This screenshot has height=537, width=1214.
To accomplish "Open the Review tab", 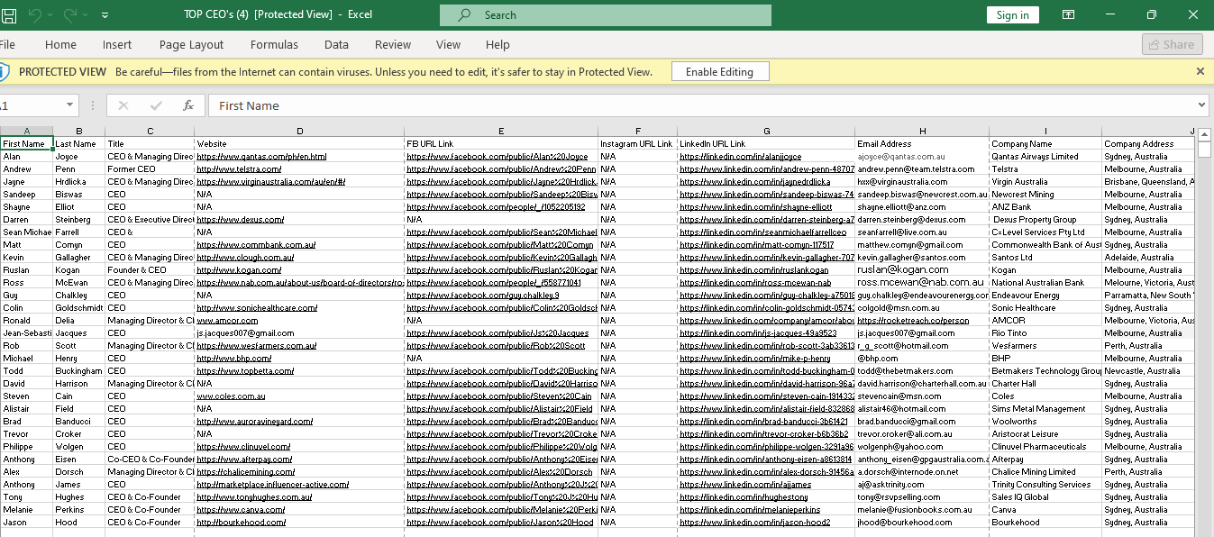I will pyautogui.click(x=393, y=45).
